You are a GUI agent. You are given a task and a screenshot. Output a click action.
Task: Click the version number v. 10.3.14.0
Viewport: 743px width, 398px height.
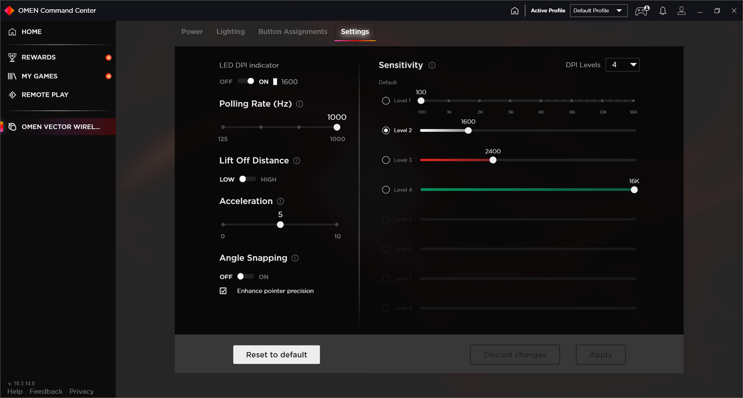pyautogui.click(x=21, y=384)
